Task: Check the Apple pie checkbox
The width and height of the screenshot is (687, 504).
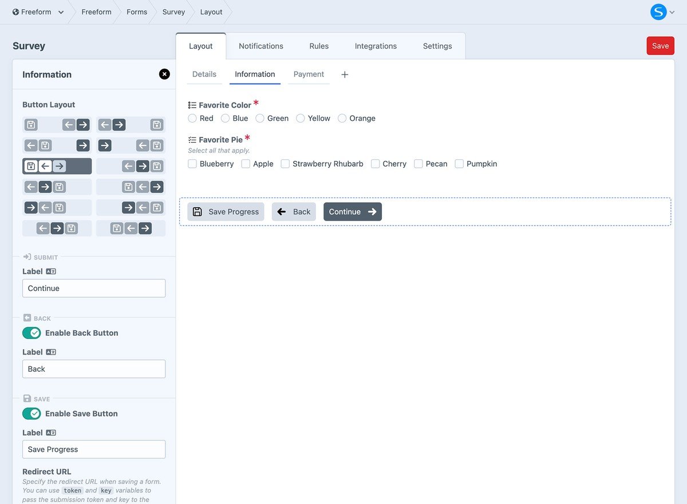Action: pyautogui.click(x=246, y=164)
